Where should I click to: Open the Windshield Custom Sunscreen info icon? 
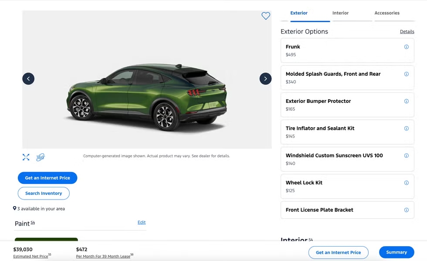(x=407, y=156)
